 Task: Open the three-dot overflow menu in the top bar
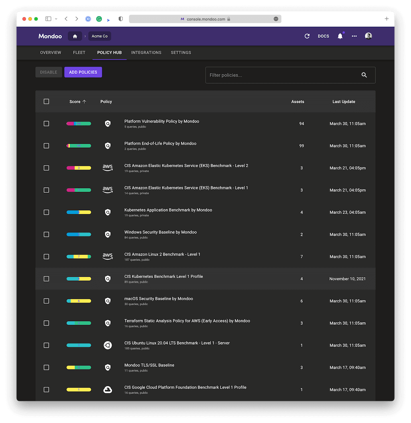pyautogui.click(x=354, y=36)
